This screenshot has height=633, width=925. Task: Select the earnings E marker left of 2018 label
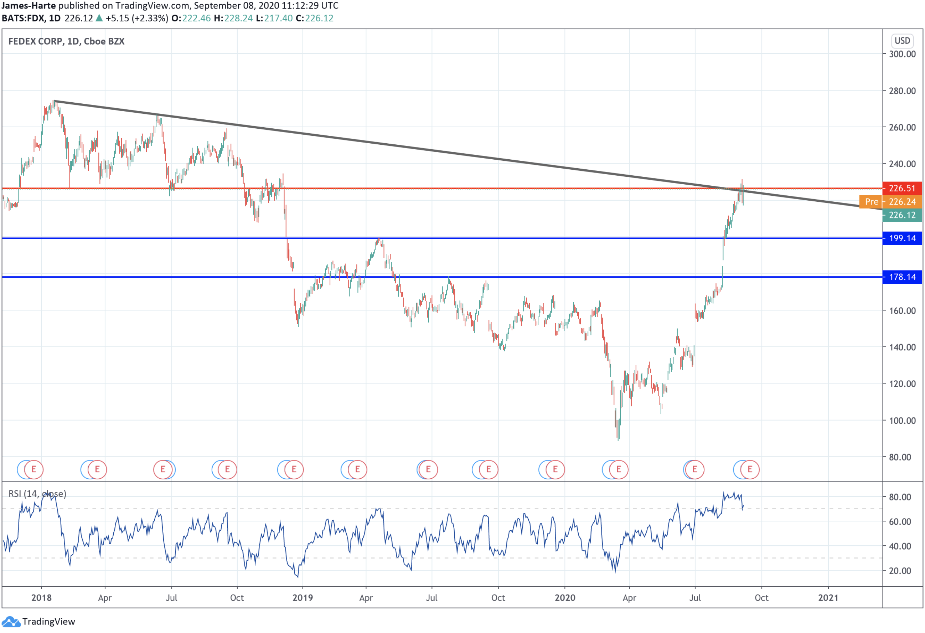coord(34,469)
